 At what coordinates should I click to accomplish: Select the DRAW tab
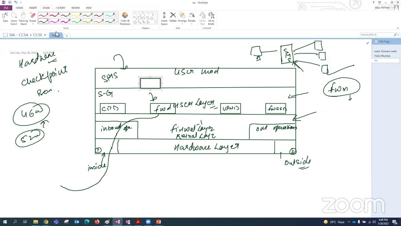[x=46, y=8]
